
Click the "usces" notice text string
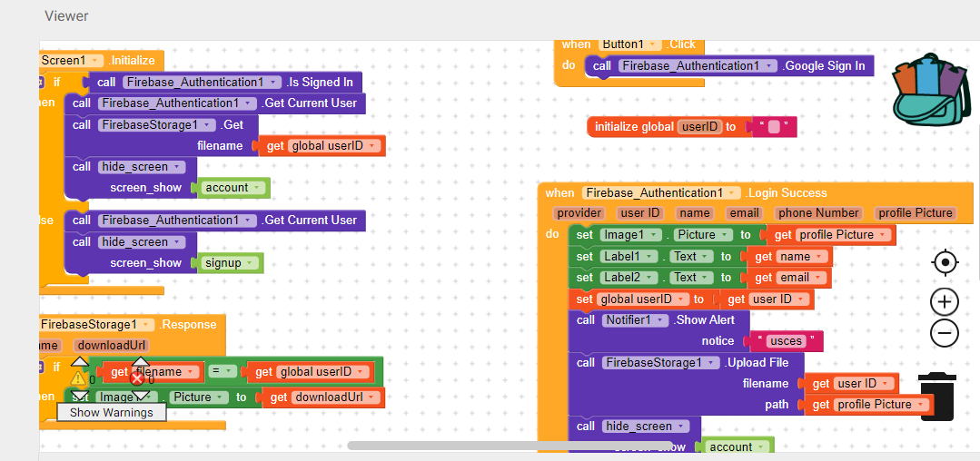point(786,341)
